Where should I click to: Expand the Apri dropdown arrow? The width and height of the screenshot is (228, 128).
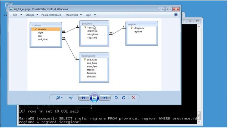coord(95,15)
